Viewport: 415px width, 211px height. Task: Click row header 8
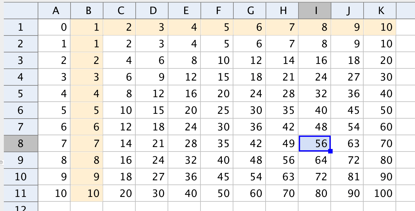(20, 144)
